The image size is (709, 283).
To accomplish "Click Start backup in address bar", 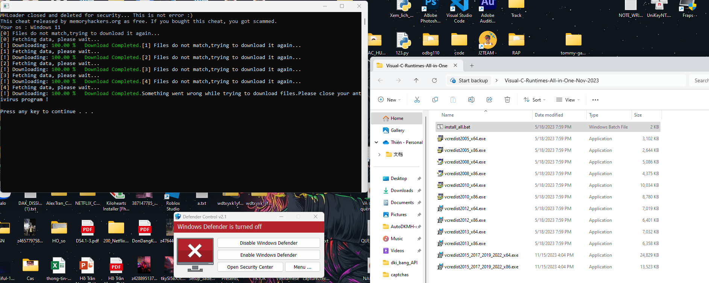I will point(469,80).
